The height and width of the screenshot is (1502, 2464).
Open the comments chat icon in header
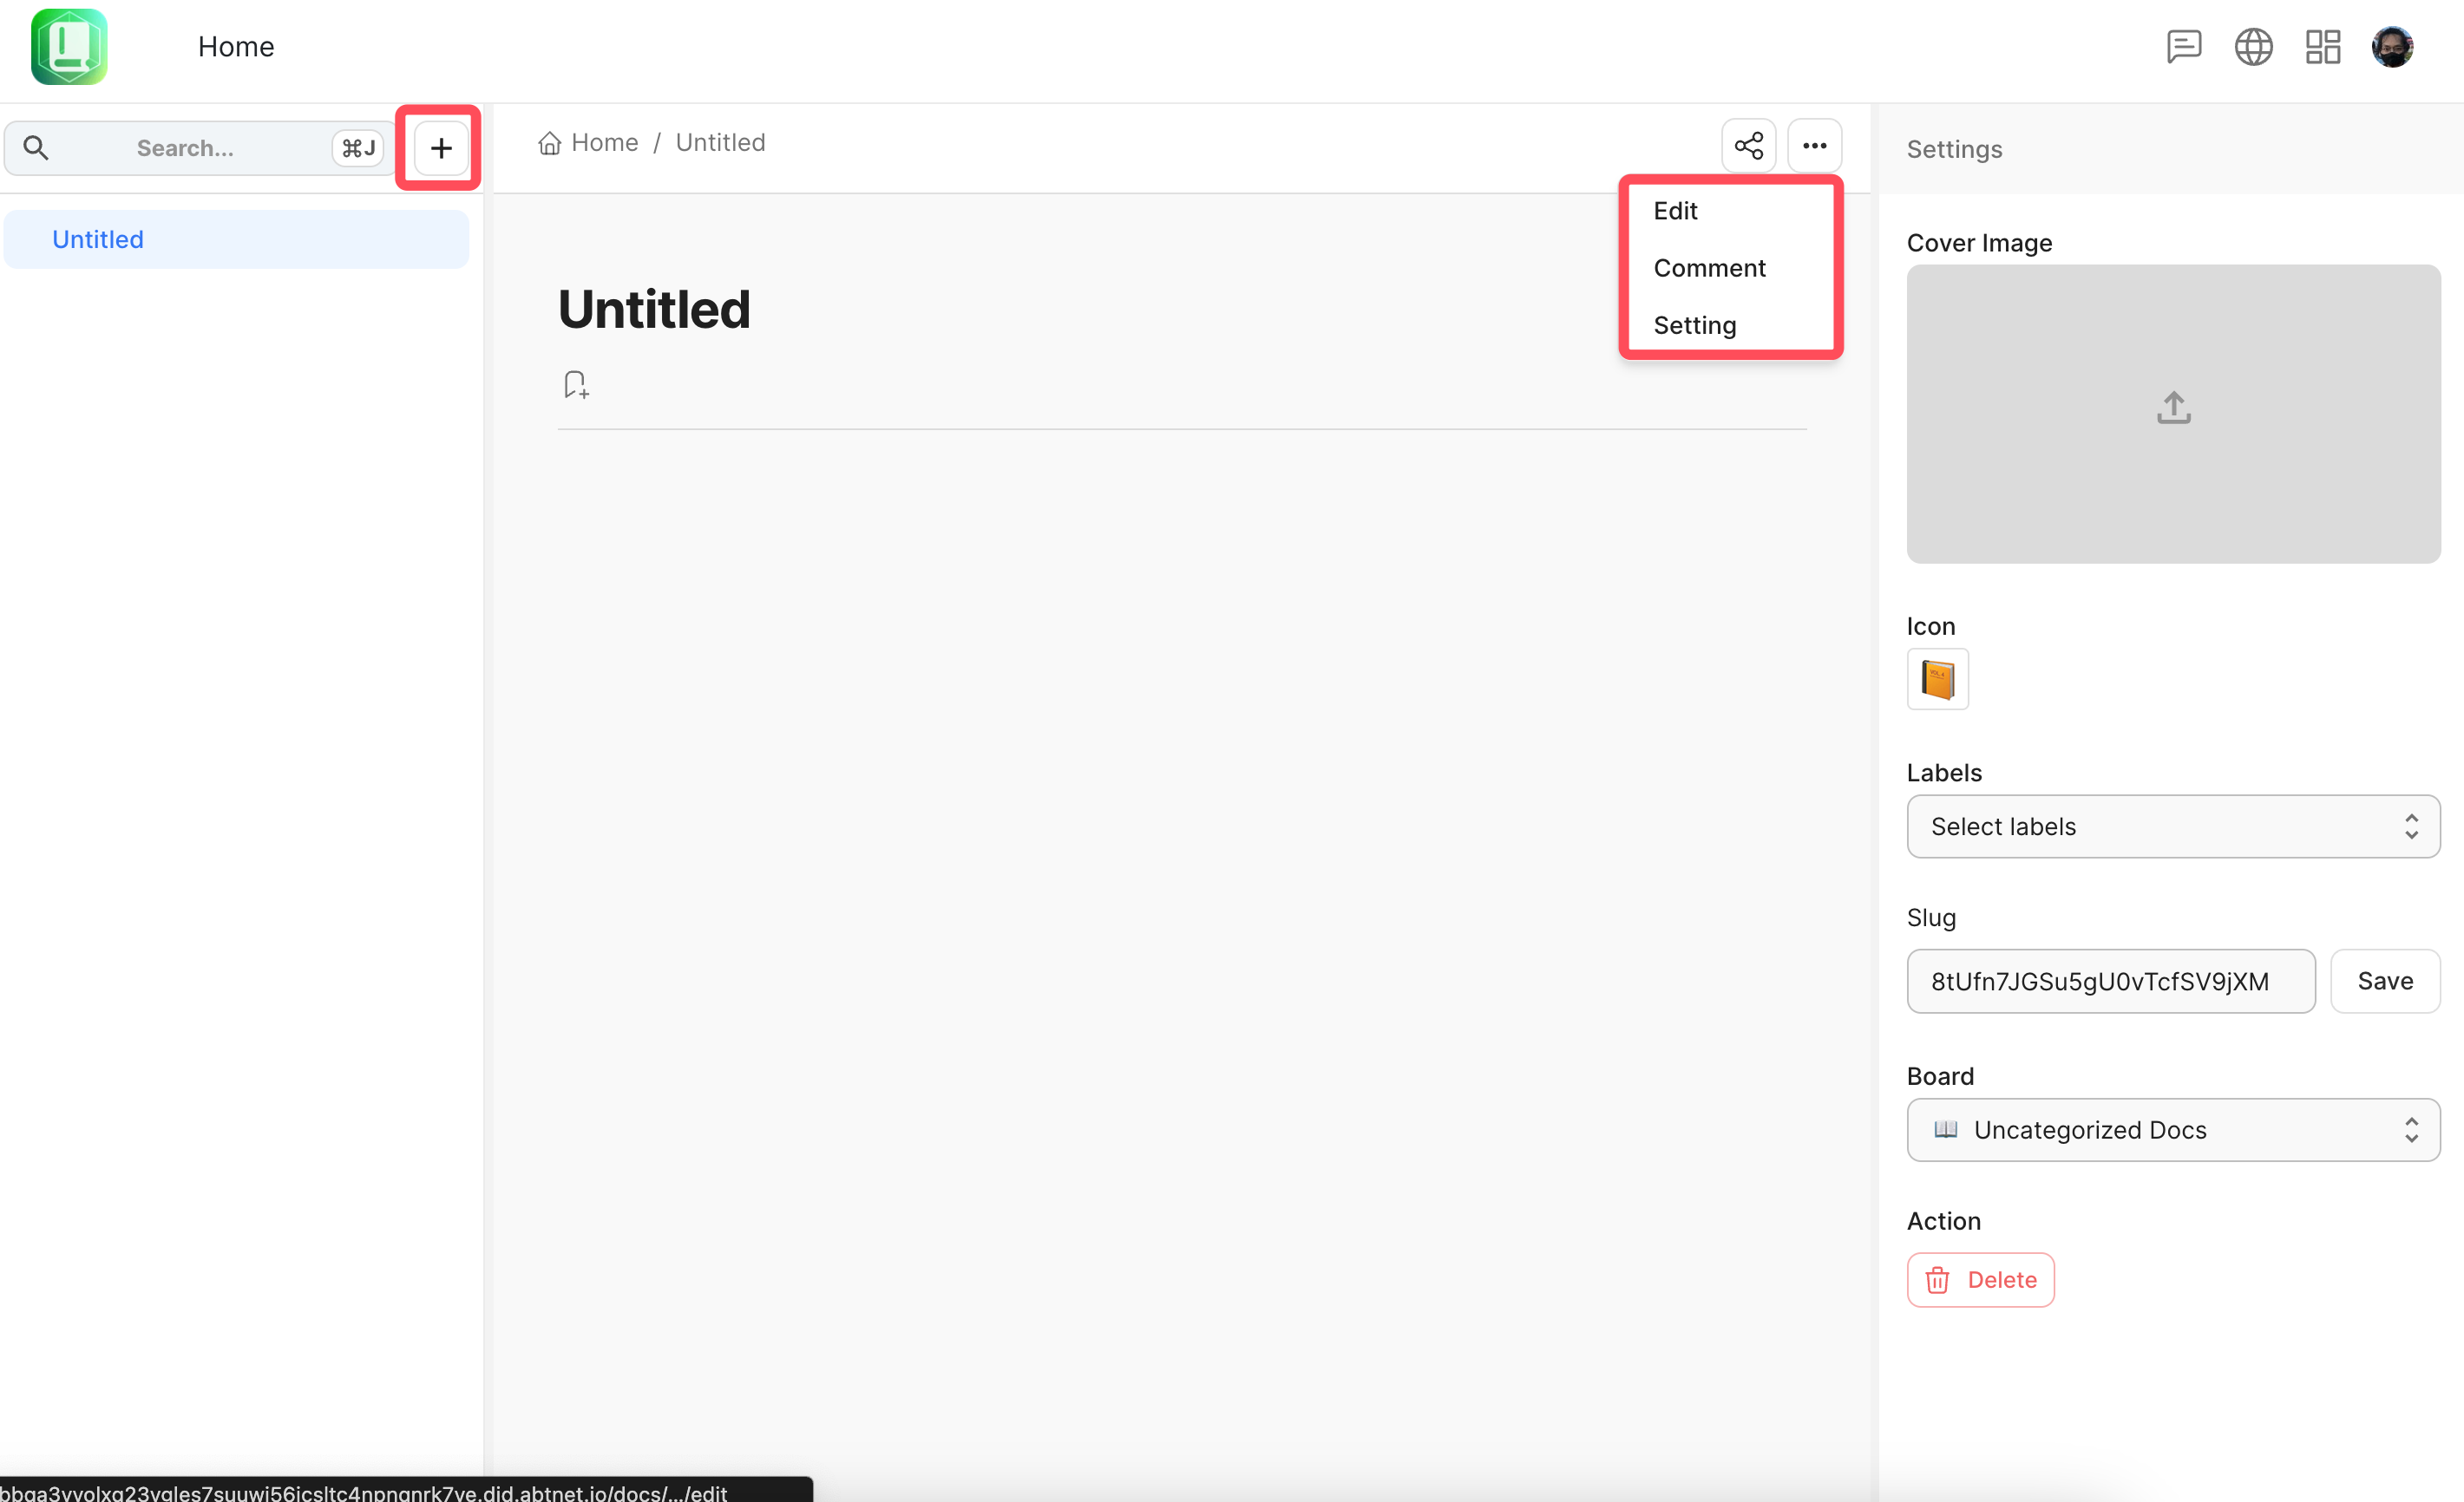[x=2183, y=47]
